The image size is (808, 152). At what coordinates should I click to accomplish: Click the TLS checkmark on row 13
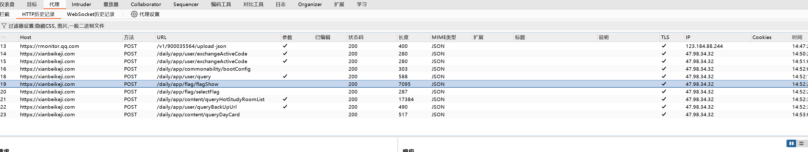(664, 46)
